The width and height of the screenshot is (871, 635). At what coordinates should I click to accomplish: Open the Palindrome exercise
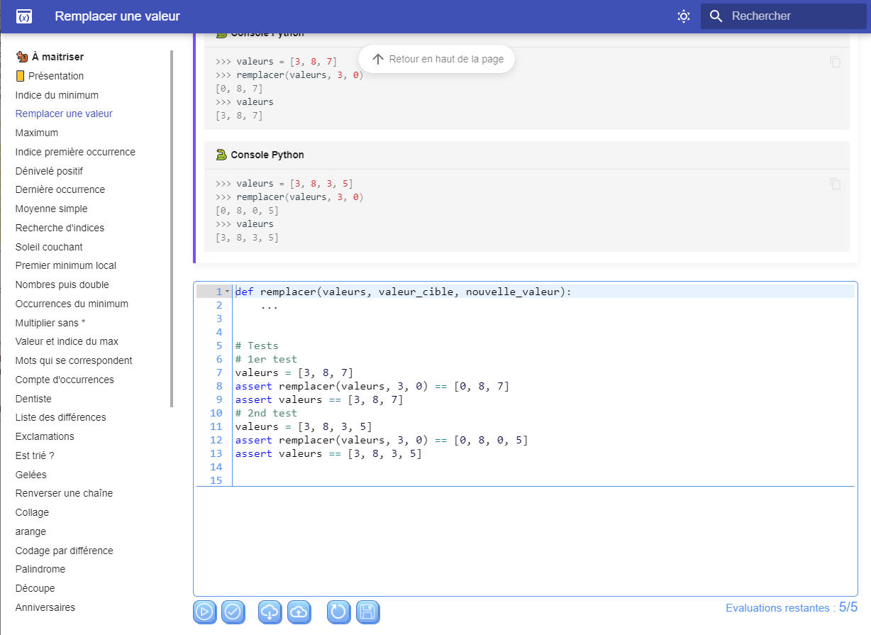pos(40,569)
